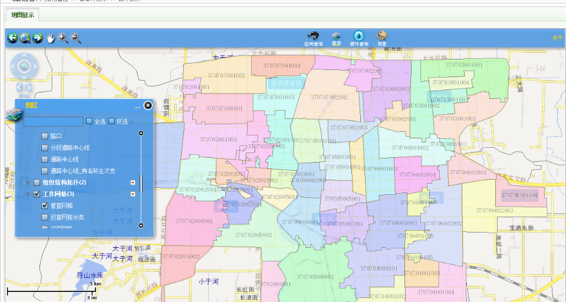Open the 空间查询 spatial query tool

[x=313, y=39]
